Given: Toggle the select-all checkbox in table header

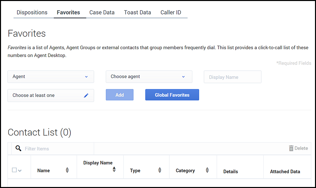Looking at the screenshot, I should [14, 170].
